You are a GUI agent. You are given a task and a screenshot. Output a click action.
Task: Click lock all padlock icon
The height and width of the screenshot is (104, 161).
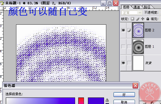point(148,19)
